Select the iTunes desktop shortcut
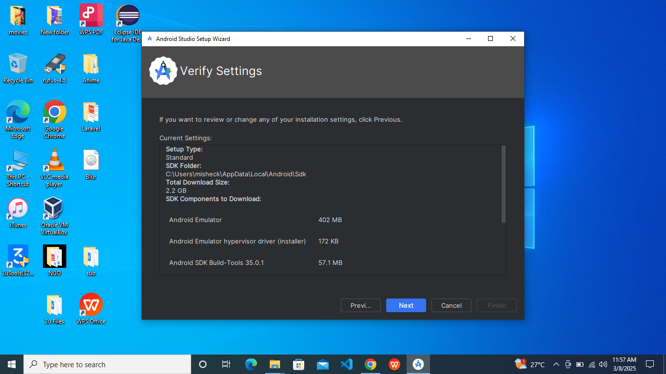Viewport: 666px width, 374px height. pos(18,213)
